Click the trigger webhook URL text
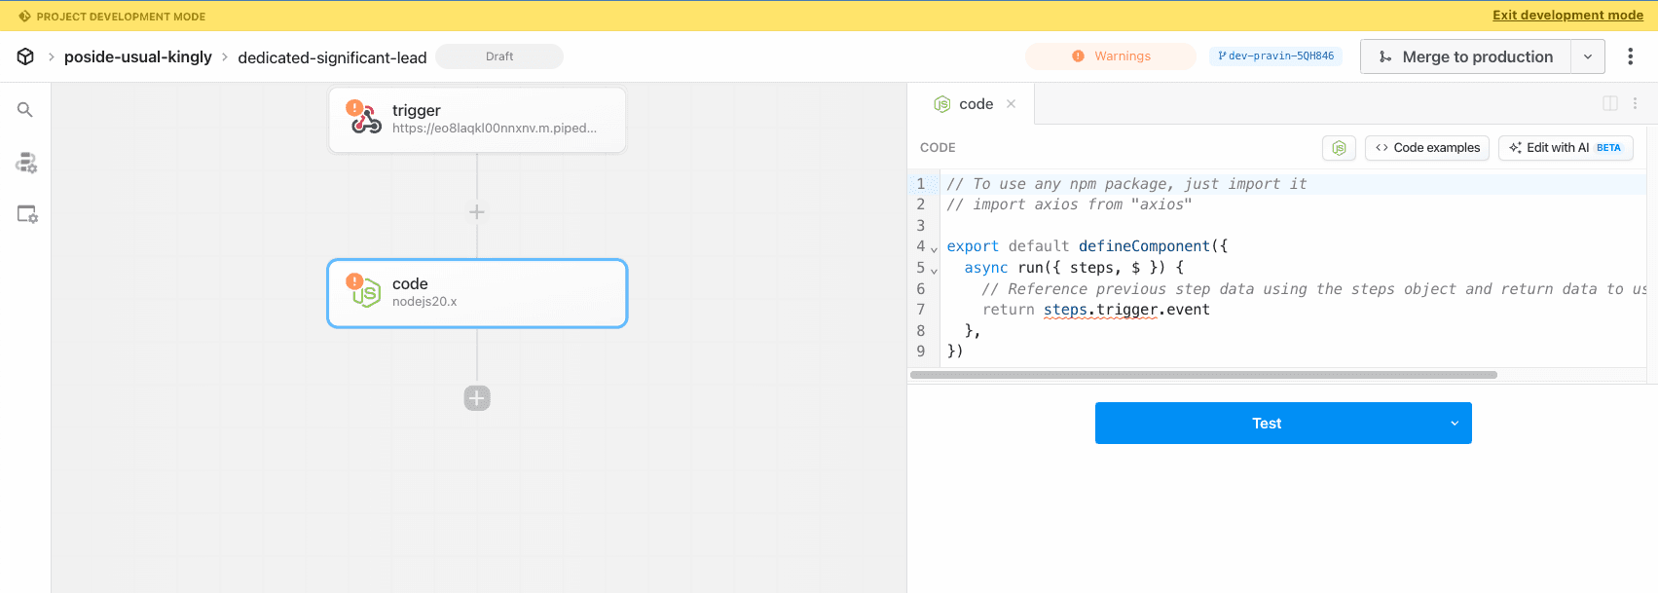 pos(495,129)
